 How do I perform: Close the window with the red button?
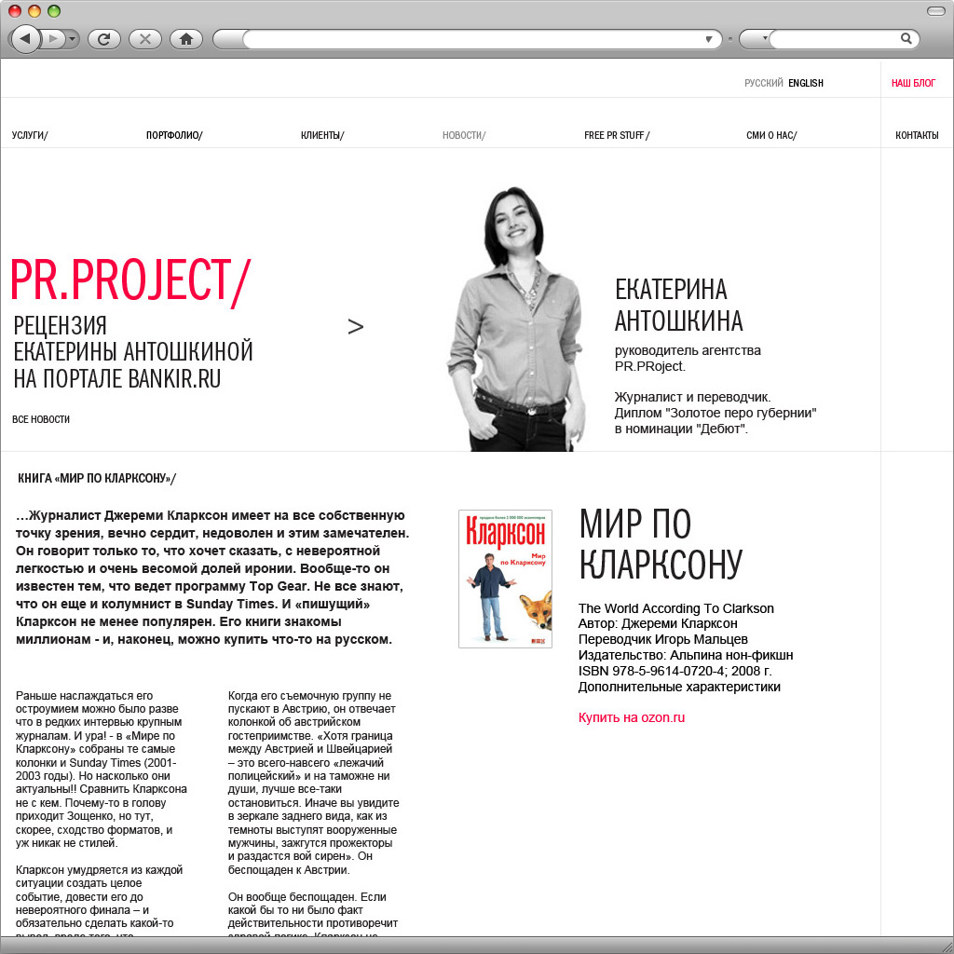tap(15, 11)
